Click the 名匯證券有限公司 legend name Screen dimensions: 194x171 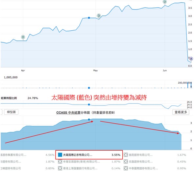(x=141, y=162)
